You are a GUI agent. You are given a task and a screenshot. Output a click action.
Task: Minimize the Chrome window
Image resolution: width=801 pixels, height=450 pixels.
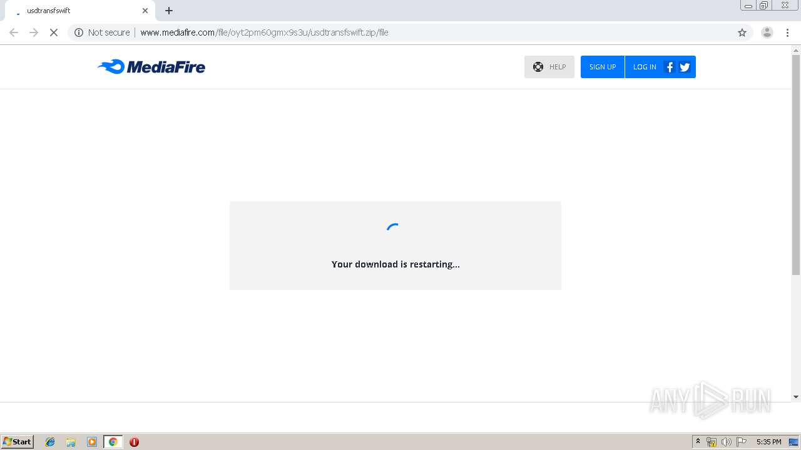(748, 6)
